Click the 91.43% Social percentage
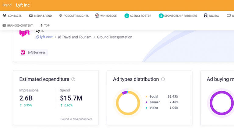 pos(173,96)
